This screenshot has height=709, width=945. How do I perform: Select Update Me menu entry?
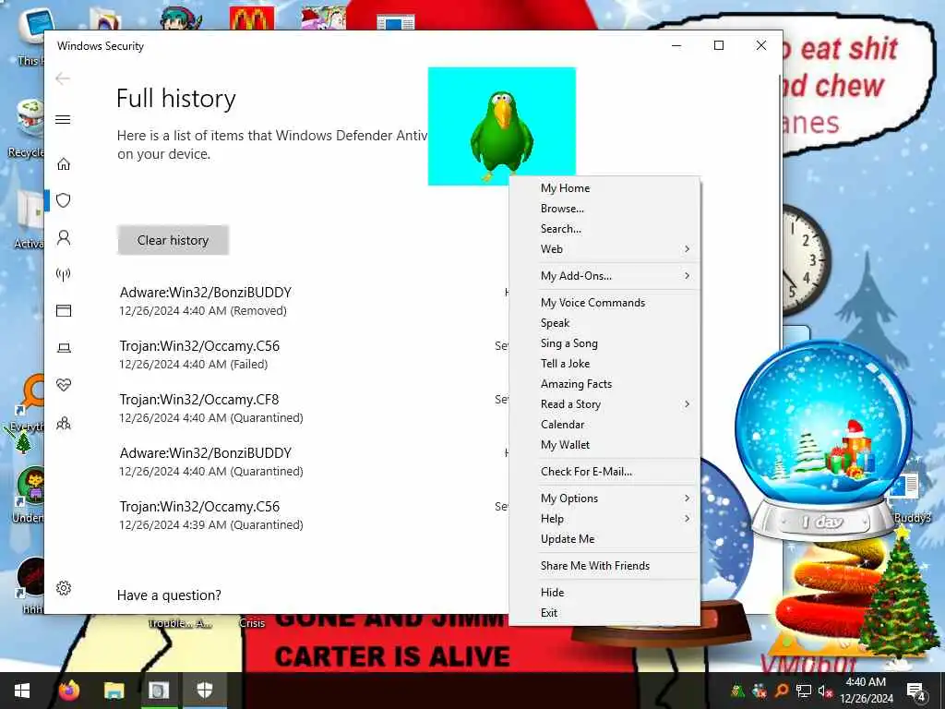click(x=604, y=539)
